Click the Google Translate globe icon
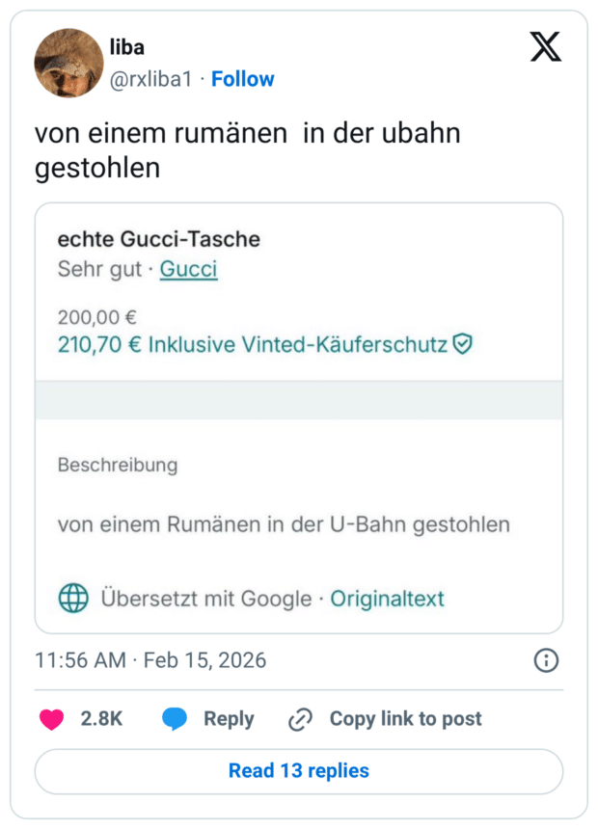Viewport: 598px width, 829px height. coord(70,599)
